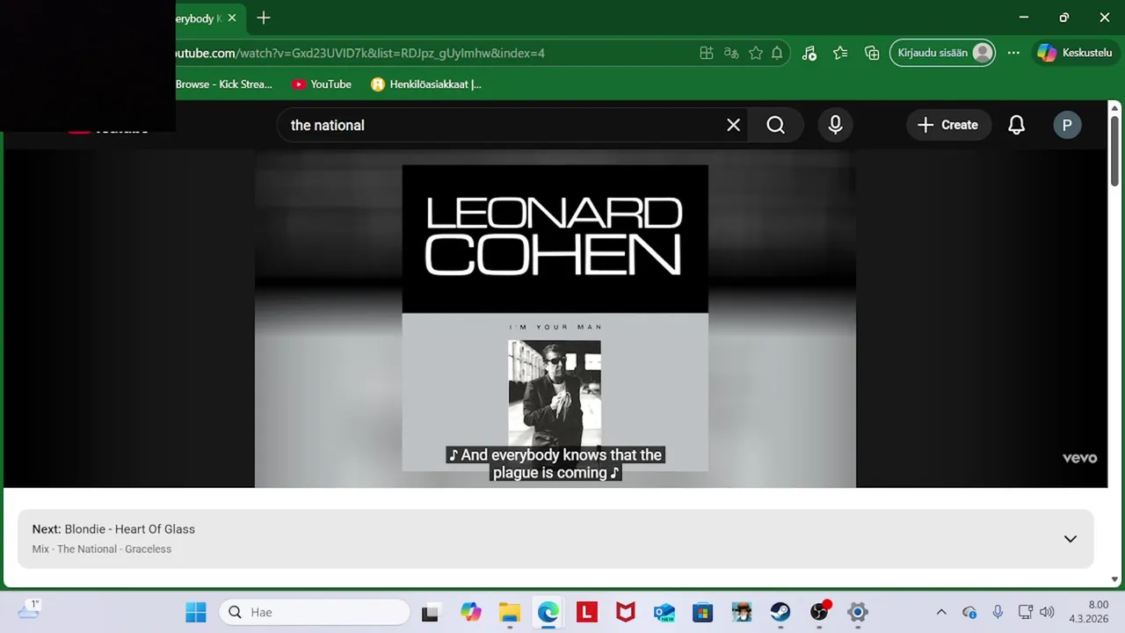Click the Leonard Cohen video player
The height and width of the screenshot is (633, 1125).
click(x=555, y=318)
